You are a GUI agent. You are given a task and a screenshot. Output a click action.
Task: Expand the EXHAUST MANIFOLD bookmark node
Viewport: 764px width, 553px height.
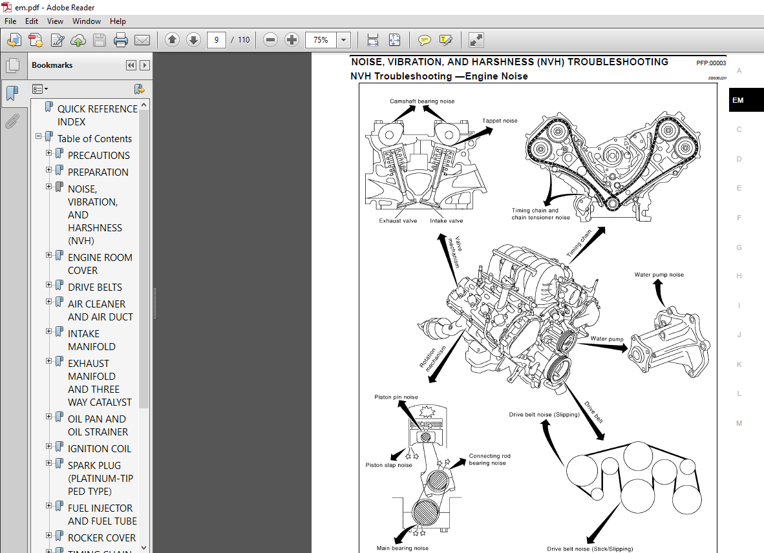click(48, 360)
